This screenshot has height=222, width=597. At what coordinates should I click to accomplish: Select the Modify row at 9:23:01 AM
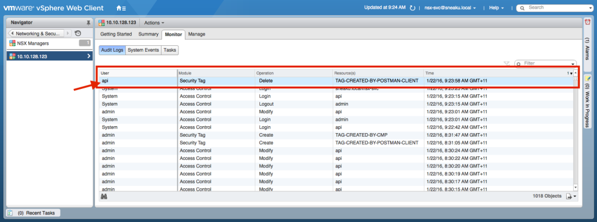(x=336, y=112)
